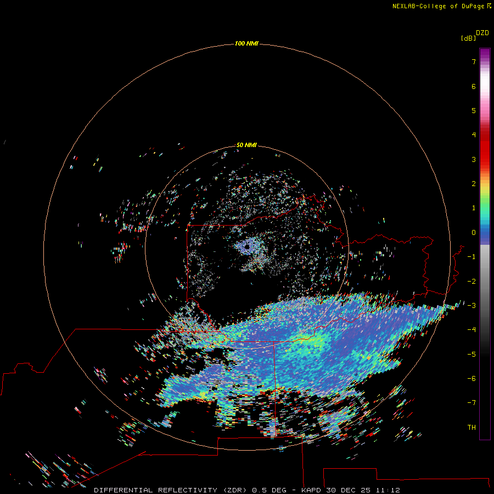Click the [dB] units label
494x494 pixels.
click(468, 38)
